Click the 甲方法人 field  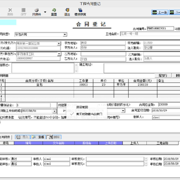pyautogui.click(x=103, y=48)
